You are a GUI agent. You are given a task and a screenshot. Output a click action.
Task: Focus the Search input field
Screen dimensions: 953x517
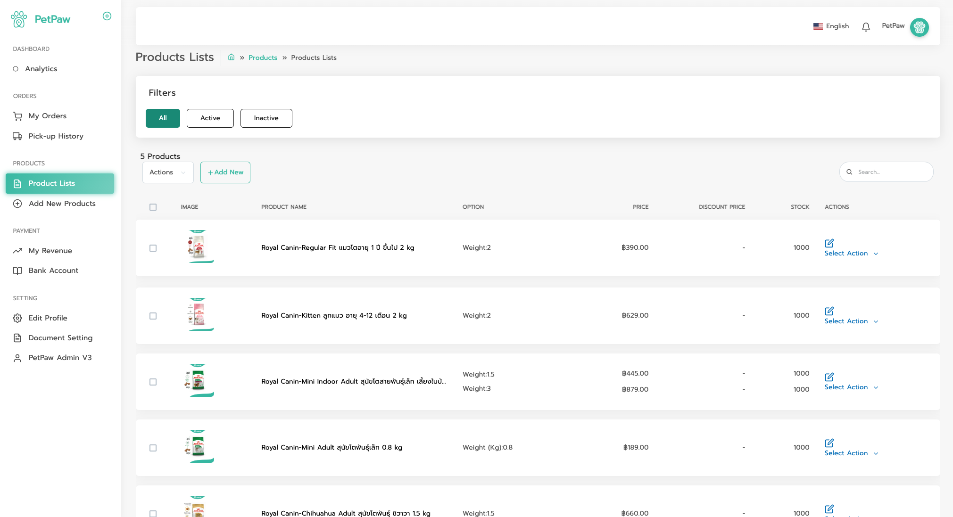click(x=887, y=172)
